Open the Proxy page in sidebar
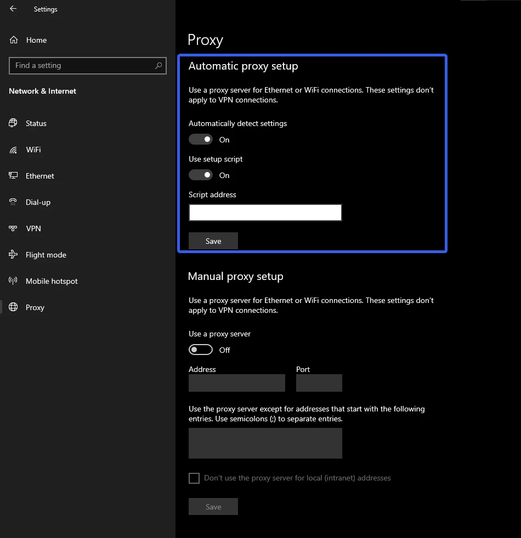 tap(35, 307)
